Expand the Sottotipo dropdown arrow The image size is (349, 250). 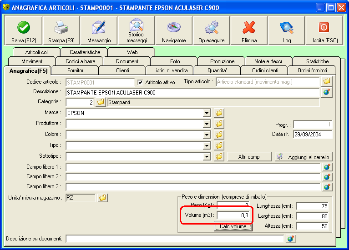tap(207, 156)
